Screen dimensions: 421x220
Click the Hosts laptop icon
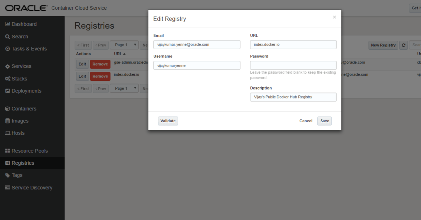coord(8,133)
